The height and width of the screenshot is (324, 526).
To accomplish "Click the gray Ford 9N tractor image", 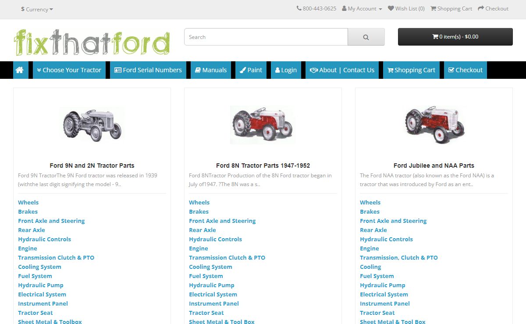I will click(92, 125).
